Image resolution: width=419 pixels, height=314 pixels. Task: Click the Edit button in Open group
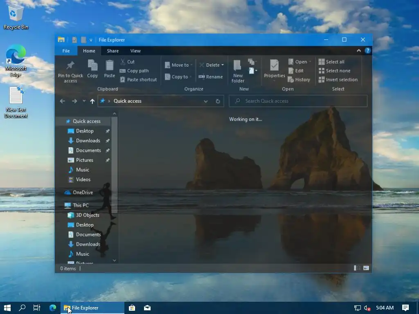click(296, 71)
